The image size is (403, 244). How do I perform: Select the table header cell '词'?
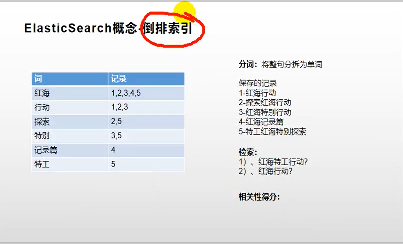click(x=70, y=79)
